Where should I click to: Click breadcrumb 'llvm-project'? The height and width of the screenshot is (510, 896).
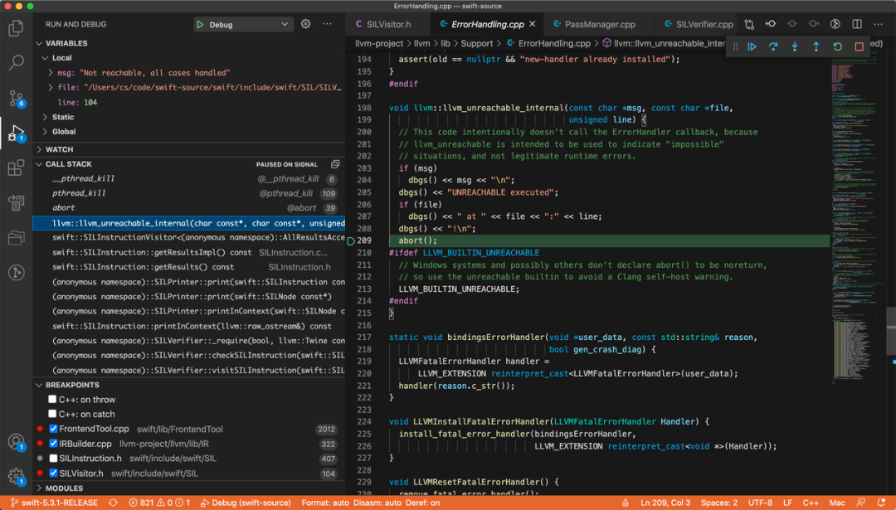pyautogui.click(x=379, y=43)
